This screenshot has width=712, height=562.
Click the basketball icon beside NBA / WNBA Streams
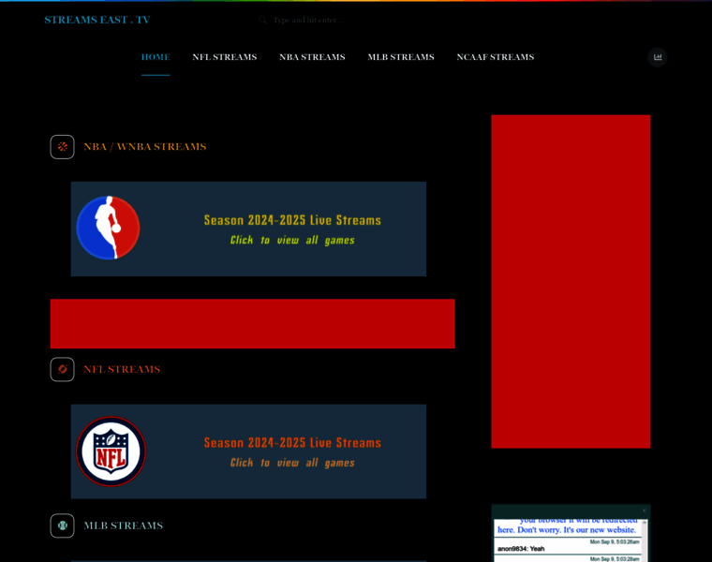(x=62, y=147)
